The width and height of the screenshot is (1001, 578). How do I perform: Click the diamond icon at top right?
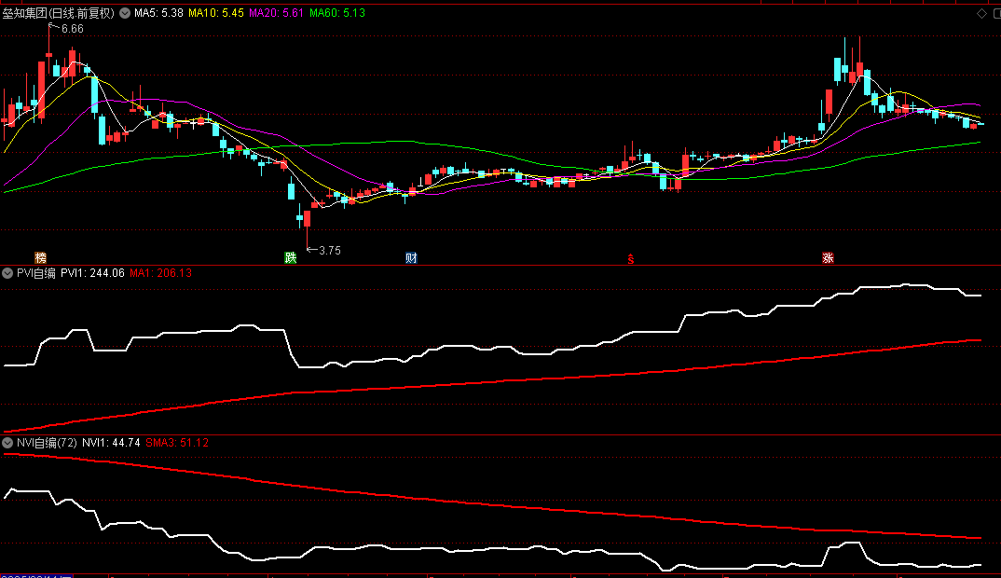pyautogui.click(x=981, y=13)
